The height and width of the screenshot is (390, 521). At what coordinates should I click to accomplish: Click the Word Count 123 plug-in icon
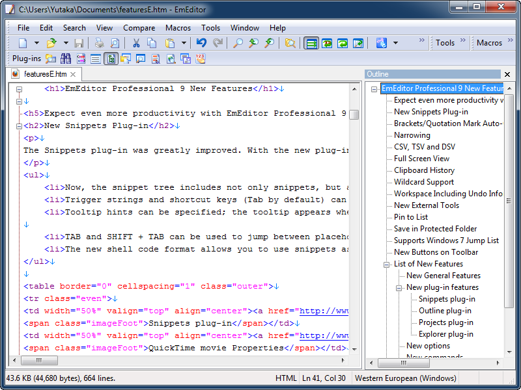coord(201,58)
